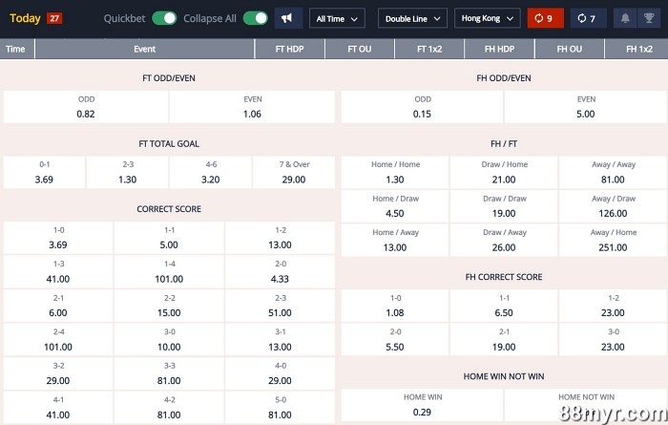The height and width of the screenshot is (425, 668).
Task: Toggle the Quickbet switch
Action: pyautogui.click(x=164, y=18)
